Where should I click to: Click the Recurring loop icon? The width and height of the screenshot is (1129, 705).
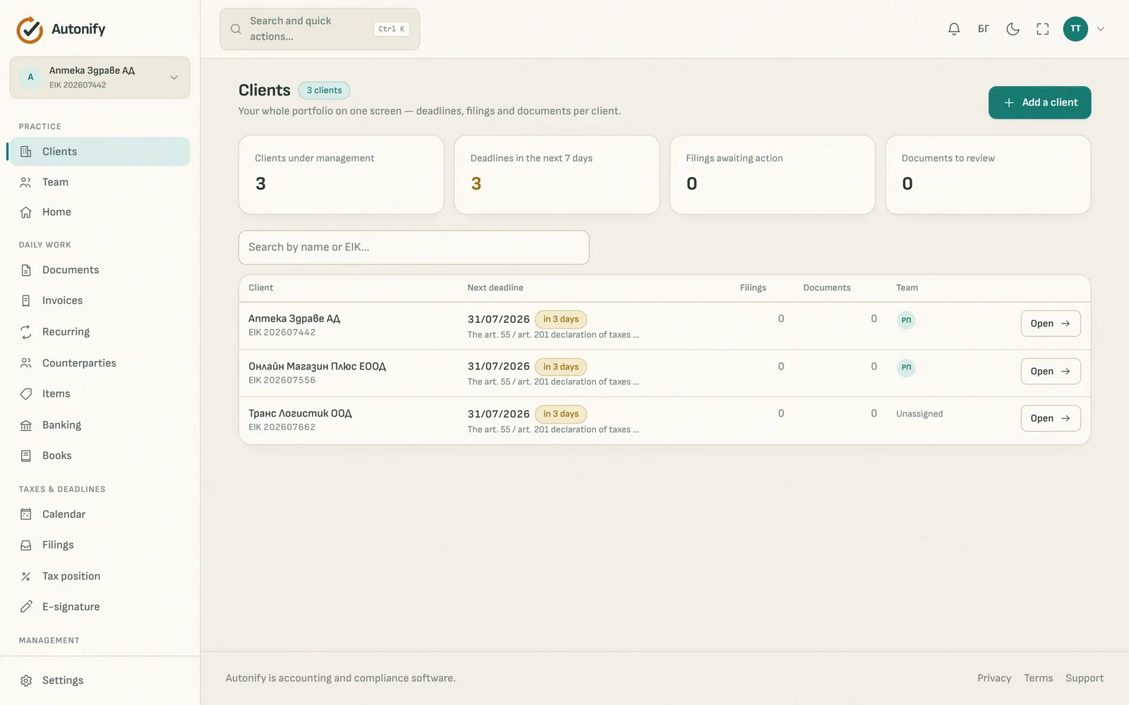(26, 331)
